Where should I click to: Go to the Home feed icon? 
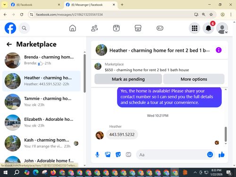pyautogui.click(x=73, y=28)
